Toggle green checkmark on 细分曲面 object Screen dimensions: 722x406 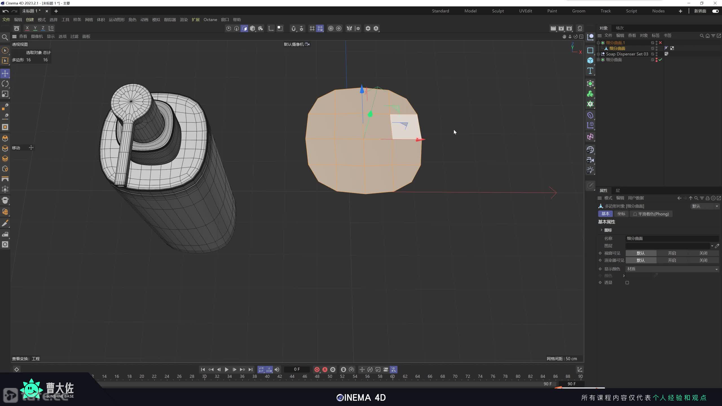660,60
